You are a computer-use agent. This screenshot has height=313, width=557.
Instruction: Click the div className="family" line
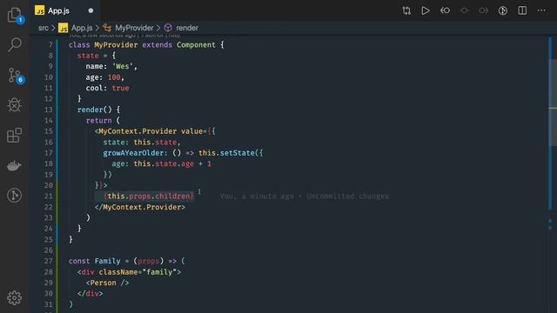click(129, 272)
